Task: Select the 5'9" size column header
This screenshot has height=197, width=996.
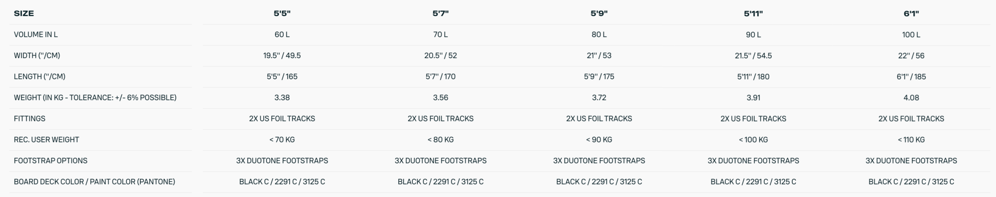Action: (599, 14)
